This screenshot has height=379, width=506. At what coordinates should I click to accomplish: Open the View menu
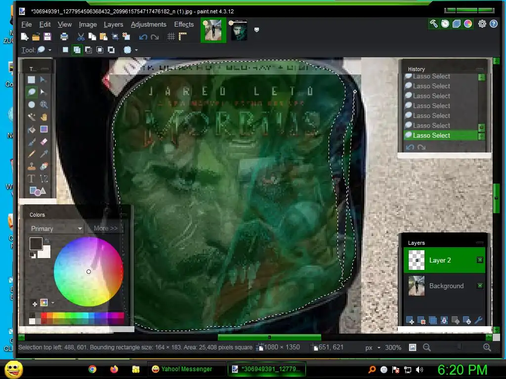[x=65, y=25]
